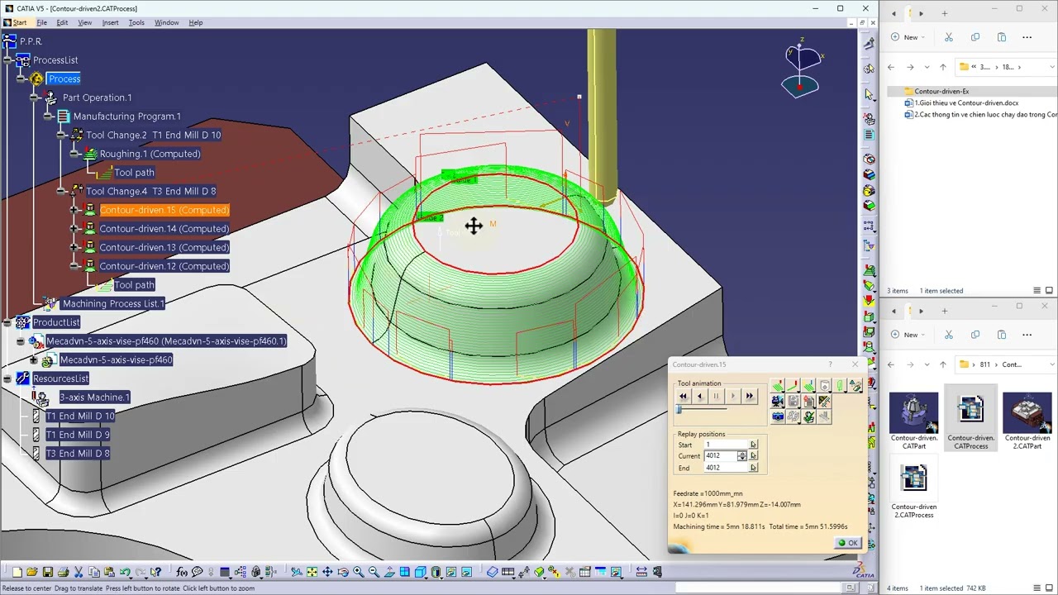Click the Print icon in bottom toolbar

64,572
